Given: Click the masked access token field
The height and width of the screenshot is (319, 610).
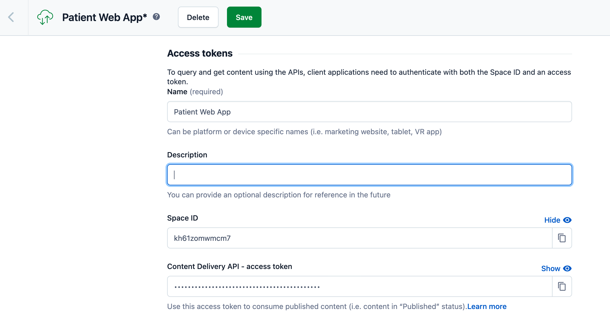Looking at the screenshot, I should click(360, 287).
